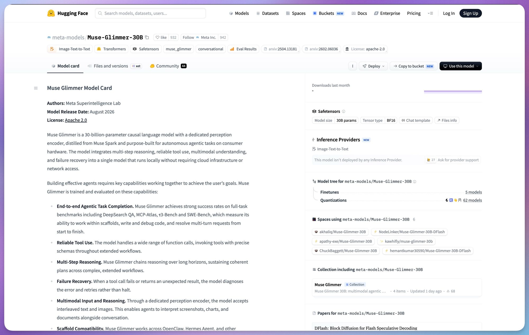Open the akhaliq/Muse-Glimmer-30B space
Image resolution: width=529 pixels, height=335 pixels.
point(340,232)
